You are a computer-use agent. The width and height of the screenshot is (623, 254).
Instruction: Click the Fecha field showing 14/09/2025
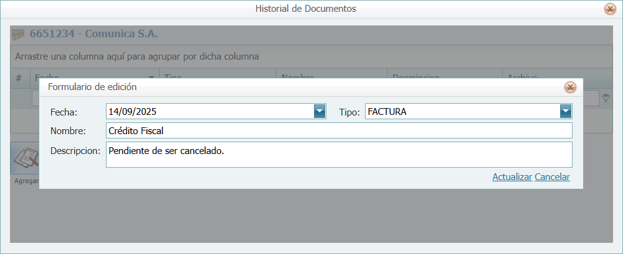coord(209,112)
